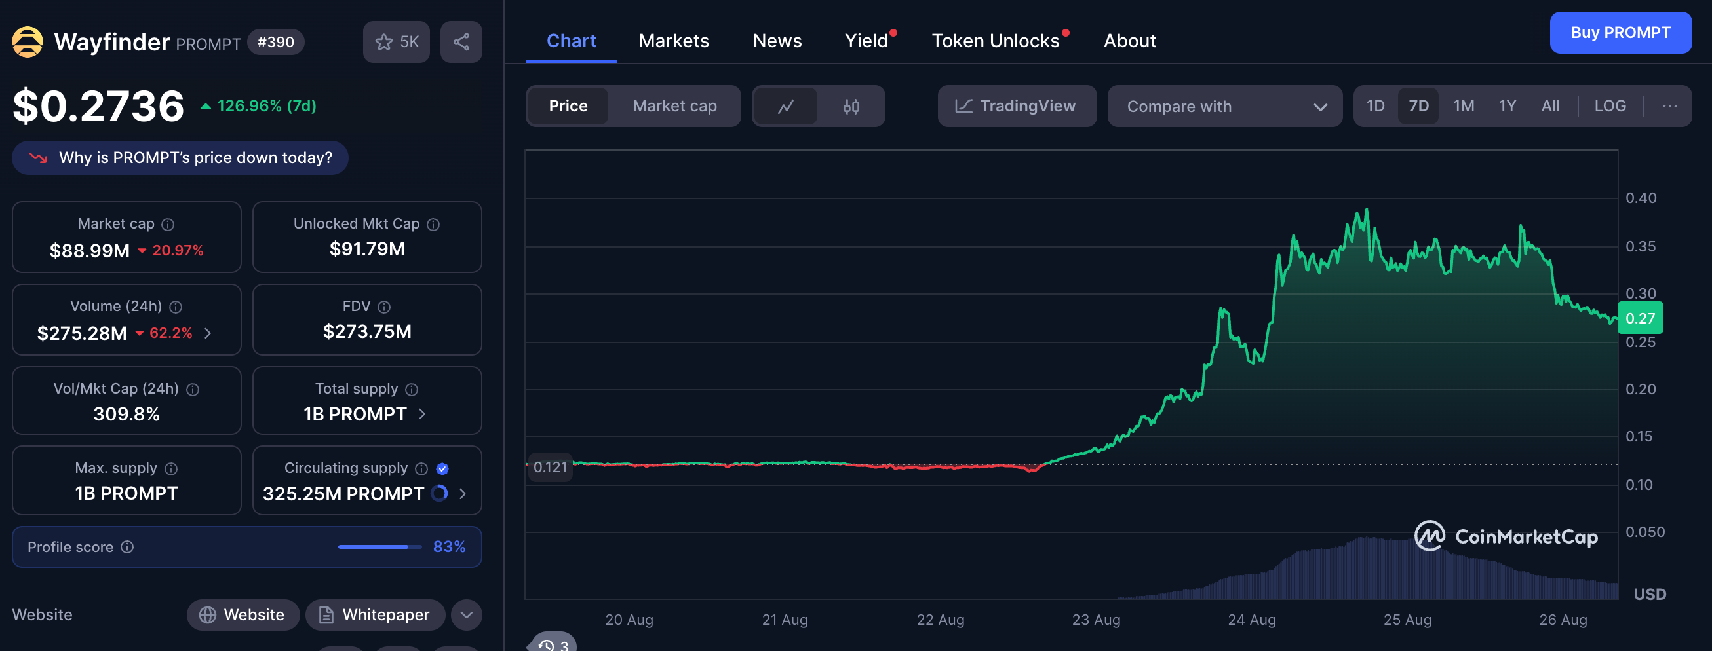Viewport: 1712px width, 651px height.
Task: Click the Volume (24h) info icon
Action: coord(176,307)
